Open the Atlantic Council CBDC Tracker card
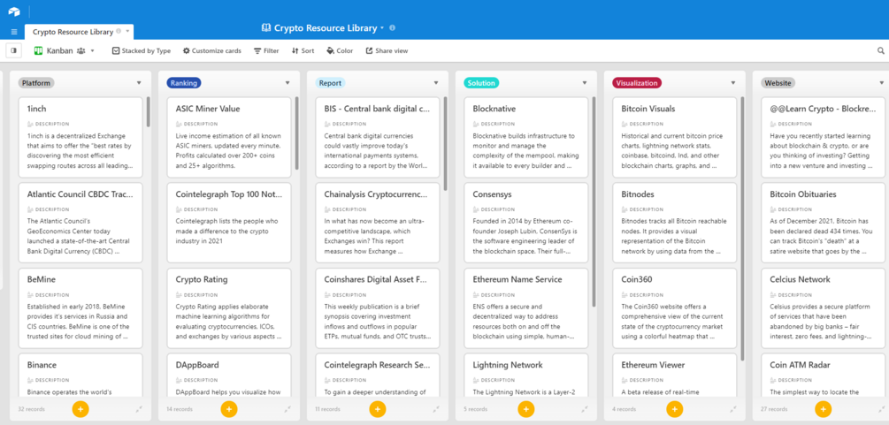The width and height of the screenshot is (889, 425). coord(80,223)
